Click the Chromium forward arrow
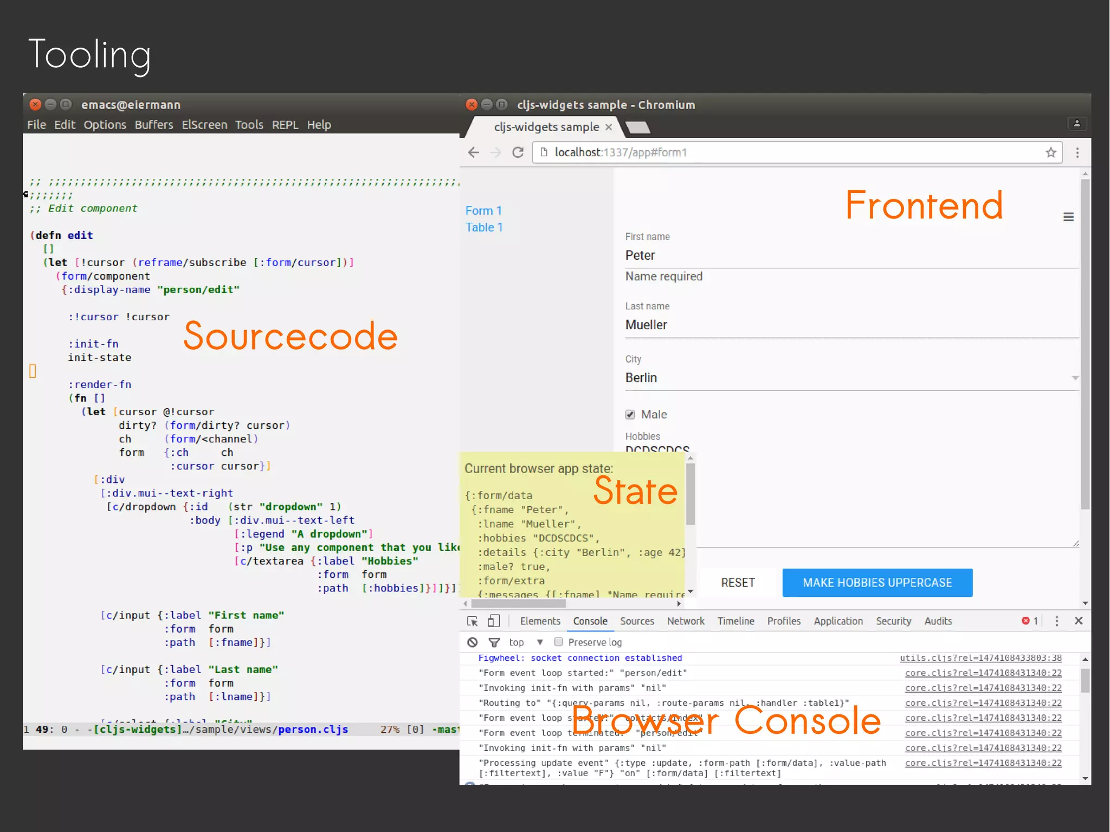Image resolution: width=1110 pixels, height=832 pixels. pos(495,152)
